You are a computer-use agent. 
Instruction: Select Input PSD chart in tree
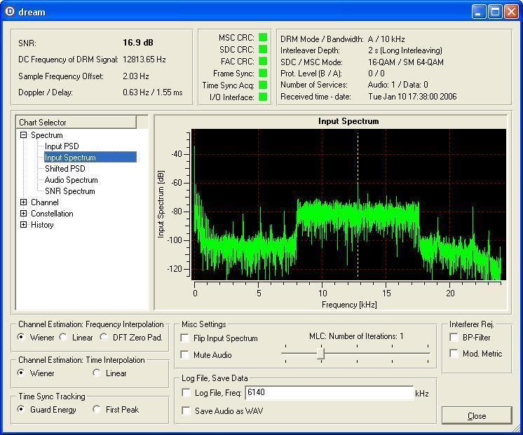(x=62, y=146)
